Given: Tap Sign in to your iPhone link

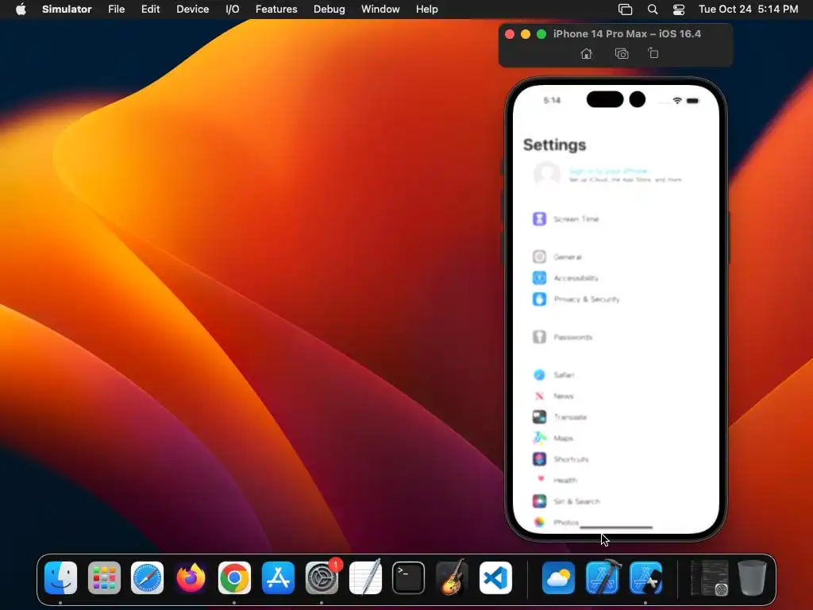Looking at the screenshot, I should 607,171.
